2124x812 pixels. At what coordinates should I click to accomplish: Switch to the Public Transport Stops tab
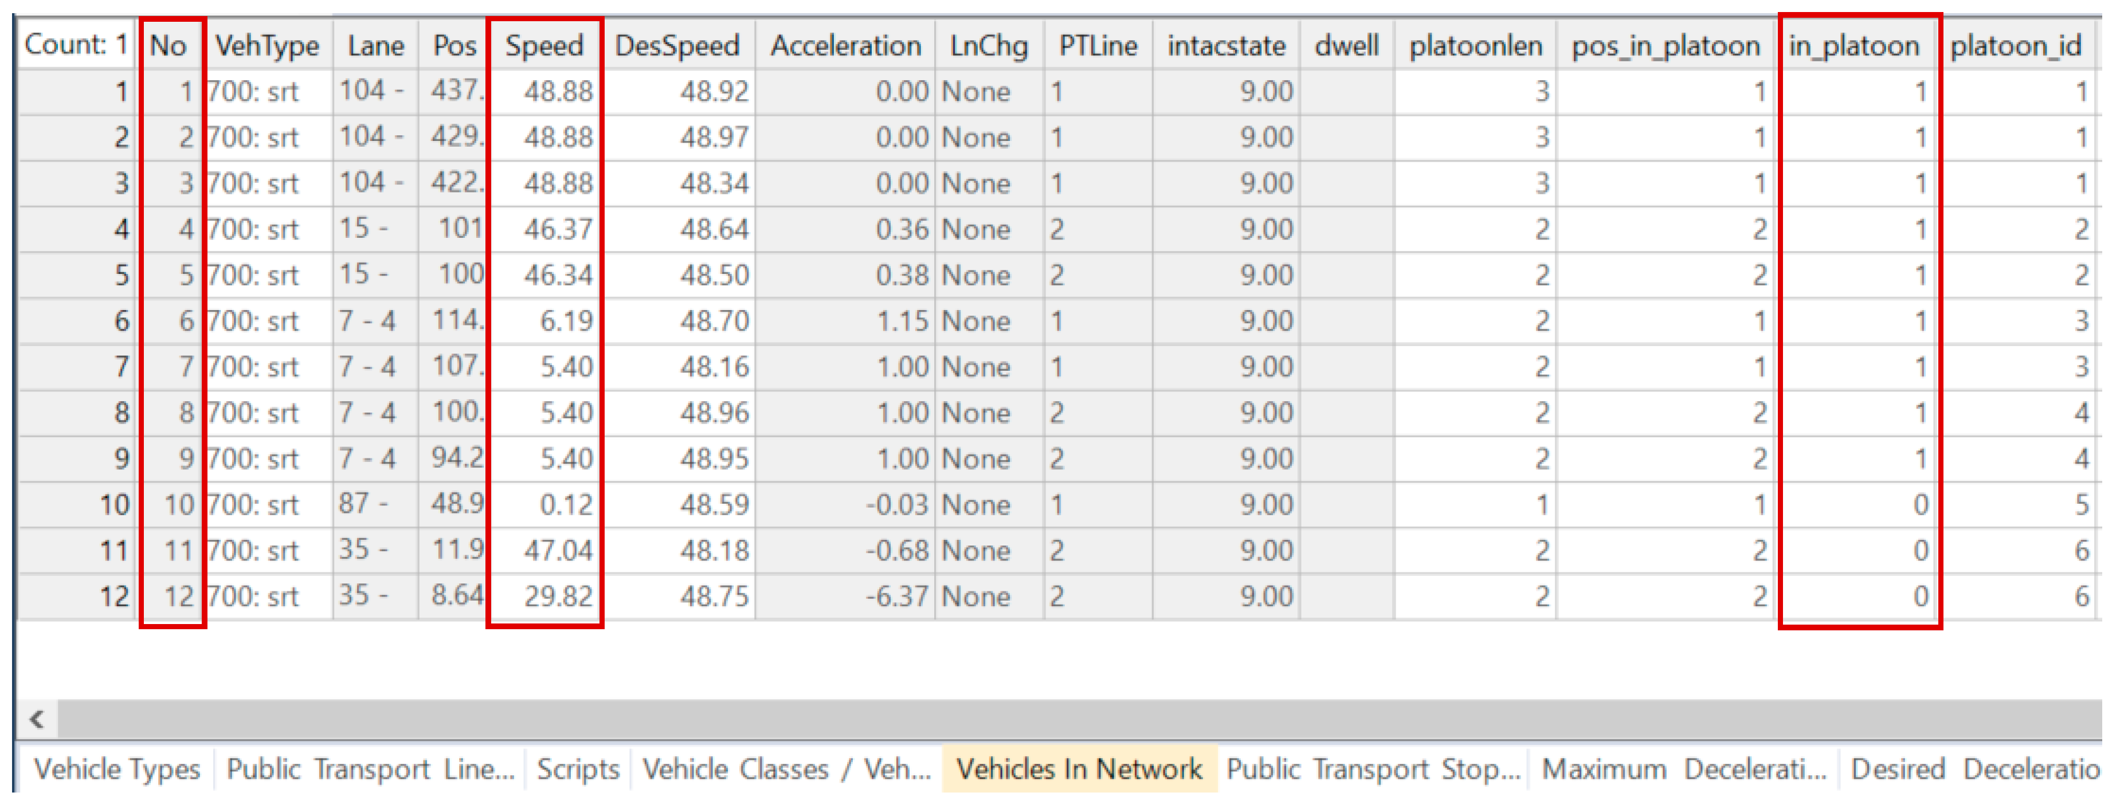pos(1372,768)
